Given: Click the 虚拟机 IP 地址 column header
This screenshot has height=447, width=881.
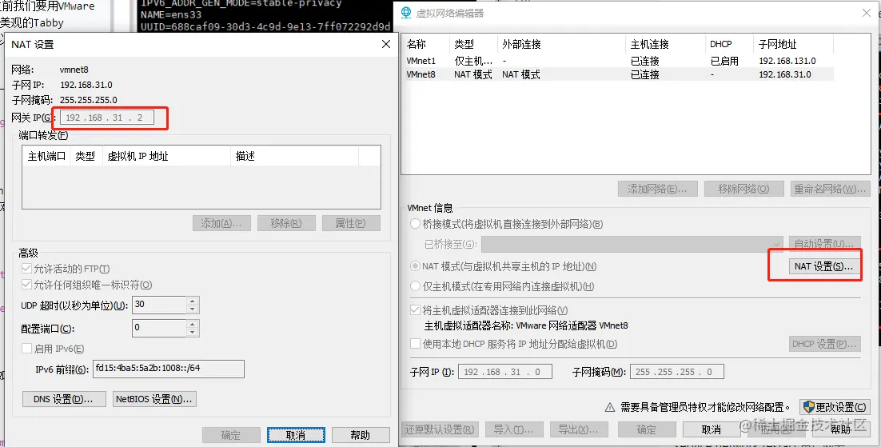Looking at the screenshot, I should coord(167,156).
